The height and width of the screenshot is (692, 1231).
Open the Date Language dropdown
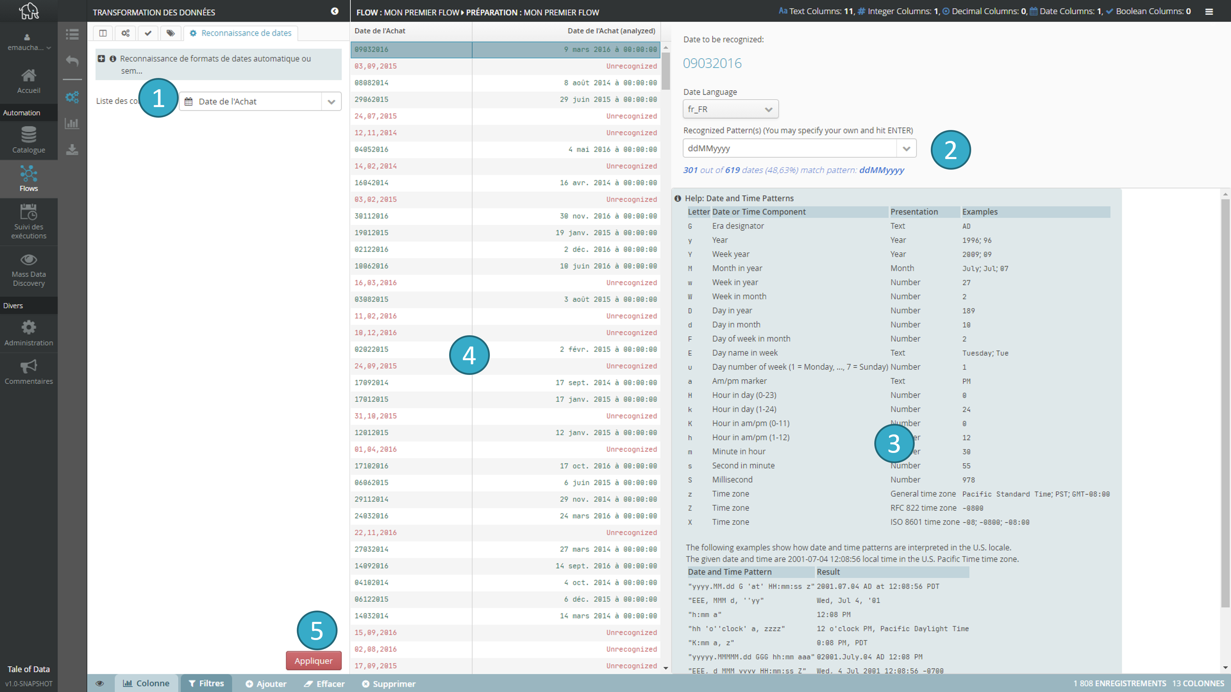click(731, 109)
